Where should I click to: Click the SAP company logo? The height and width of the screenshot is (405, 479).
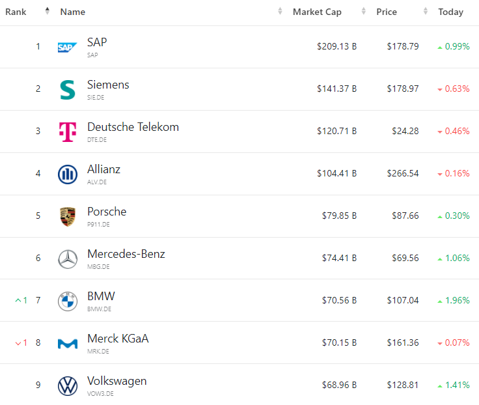point(67,47)
